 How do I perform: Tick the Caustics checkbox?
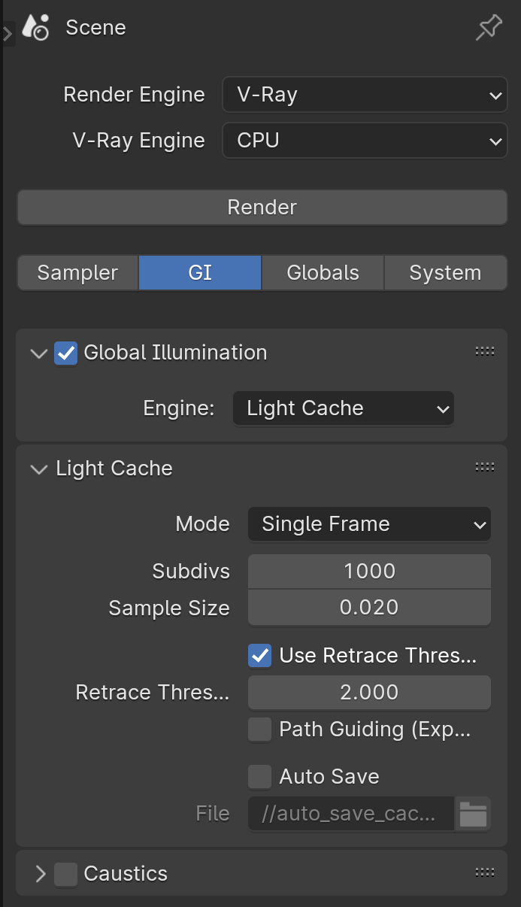point(66,874)
